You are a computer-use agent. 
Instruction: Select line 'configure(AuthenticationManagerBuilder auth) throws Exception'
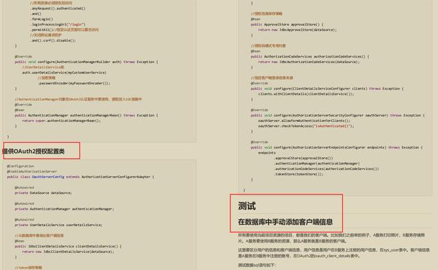pos(86,62)
